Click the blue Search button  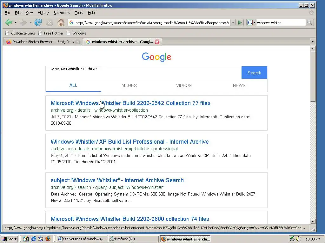click(254, 73)
